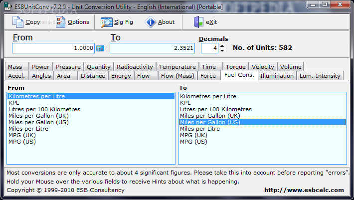Image resolution: width=354 pixels, height=200 pixels.
Task: Select the Radioactivity tab
Action: point(135,67)
